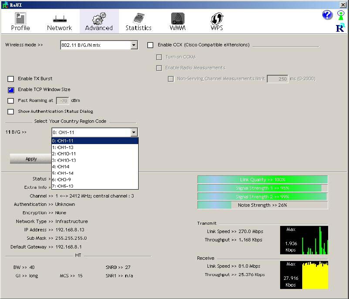The width and height of the screenshot is (349, 299).
Task: Click the Network Type Infrastructure value
Action: (x=72, y=221)
